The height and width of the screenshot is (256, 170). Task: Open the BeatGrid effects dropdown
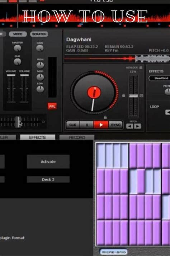tap(160, 78)
